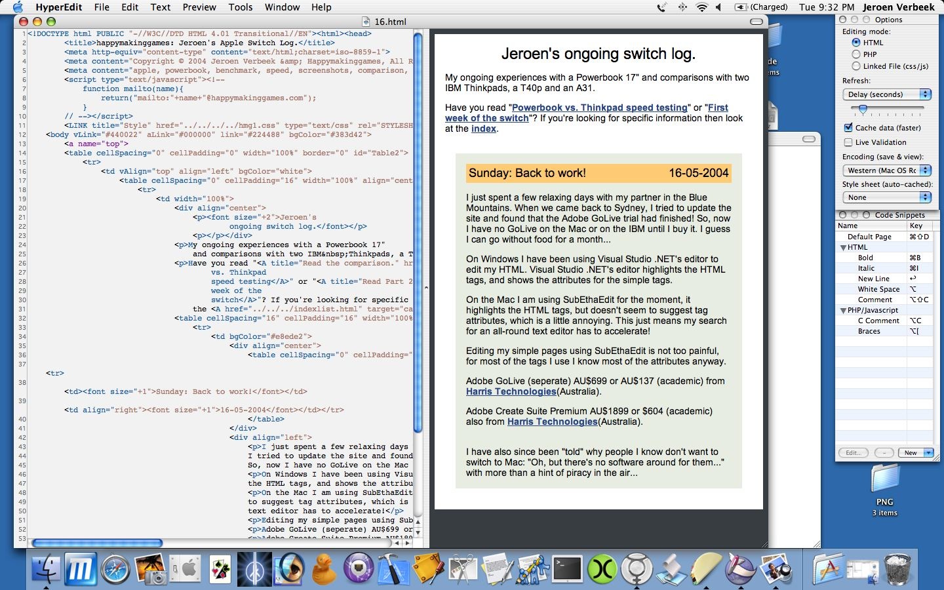Open the New snippet popup arrow

pyautogui.click(x=928, y=453)
